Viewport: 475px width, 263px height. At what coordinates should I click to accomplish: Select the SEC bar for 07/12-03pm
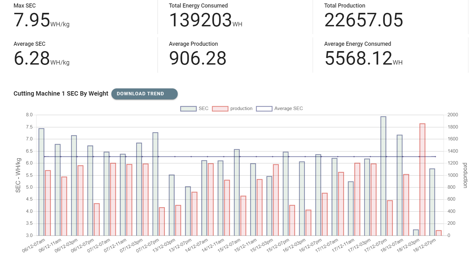tap(139, 189)
